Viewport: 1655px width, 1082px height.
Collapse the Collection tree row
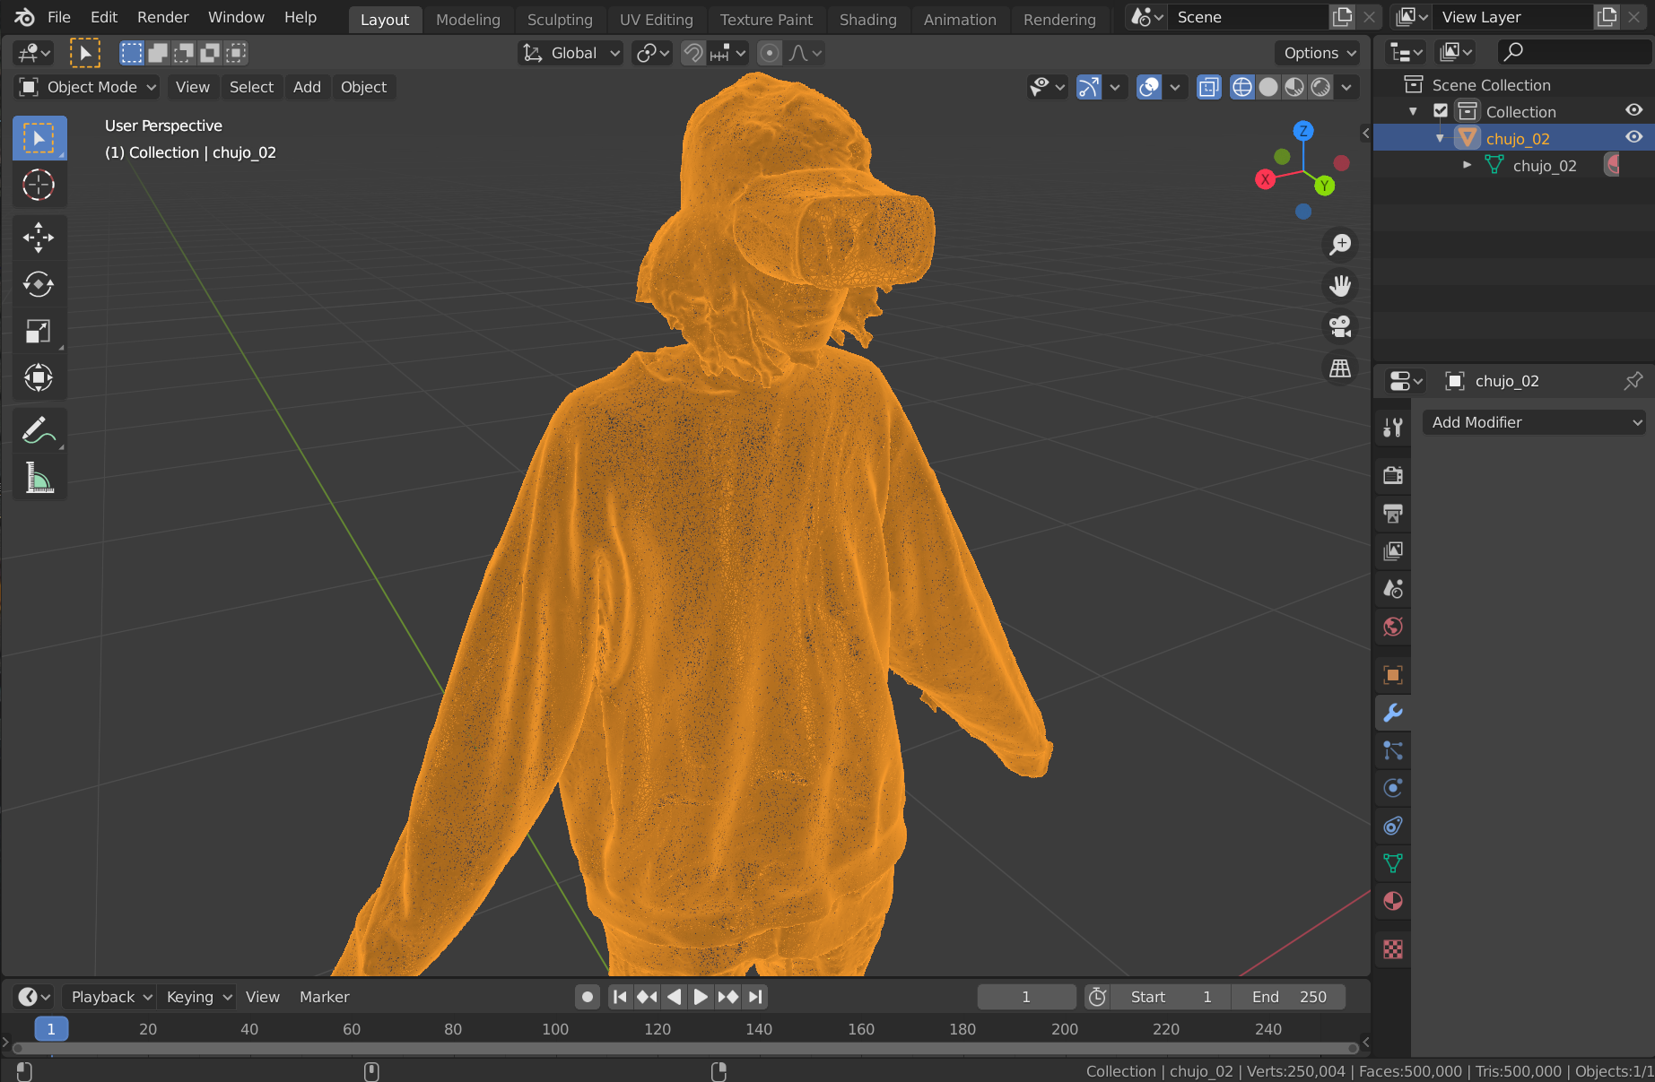pos(1414,111)
